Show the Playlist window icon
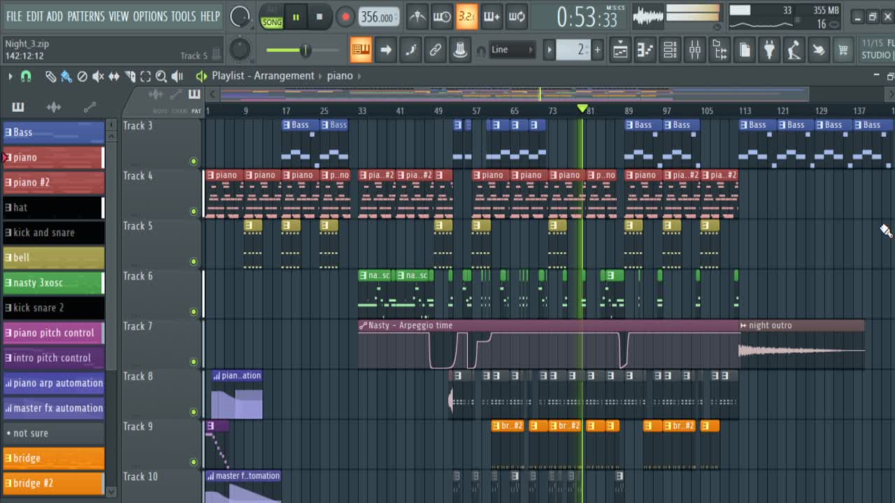This screenshot has height=503, width=895. [620, 50]
